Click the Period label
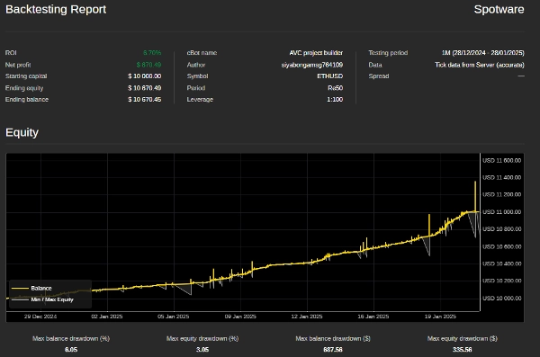The width and height of the screenshot is (540, 357). pyautogui.click(x=196, y=88)
